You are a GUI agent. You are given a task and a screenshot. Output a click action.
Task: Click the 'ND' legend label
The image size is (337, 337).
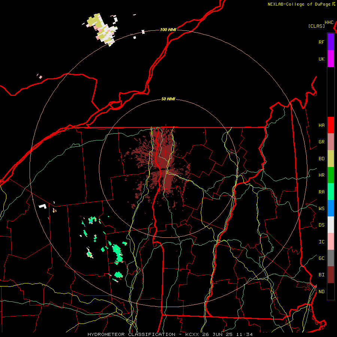tap(321, 292)
